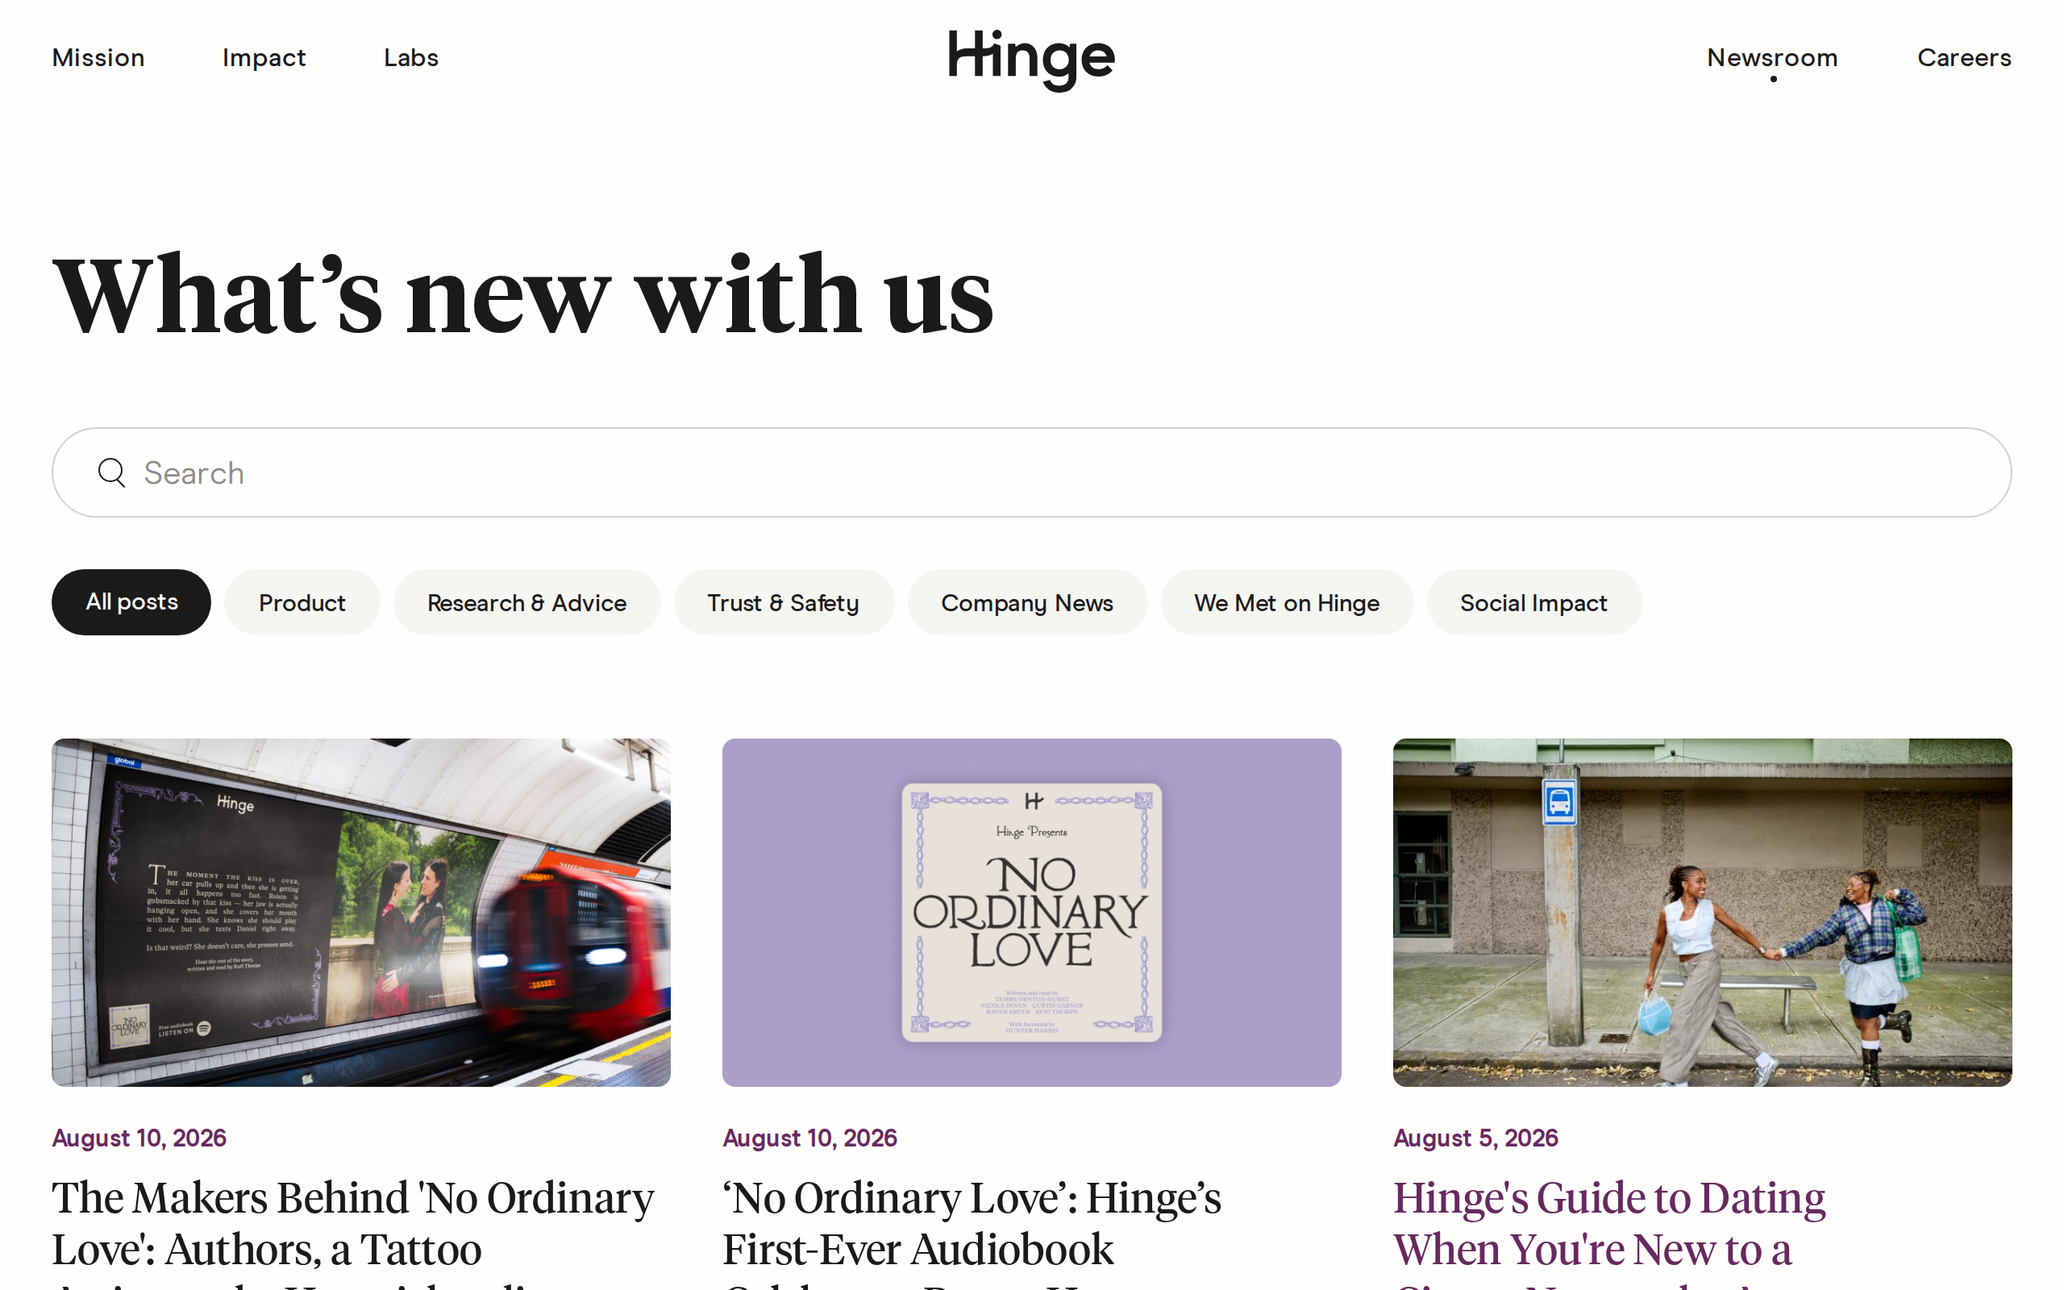Open the Newsroom link
This screenshot has height=1290, width=2064.
pos(1772,58)
